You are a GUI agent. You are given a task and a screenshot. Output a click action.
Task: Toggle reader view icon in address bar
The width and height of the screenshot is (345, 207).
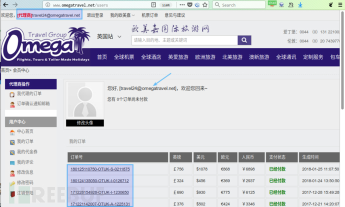click(x=153, y=5)
